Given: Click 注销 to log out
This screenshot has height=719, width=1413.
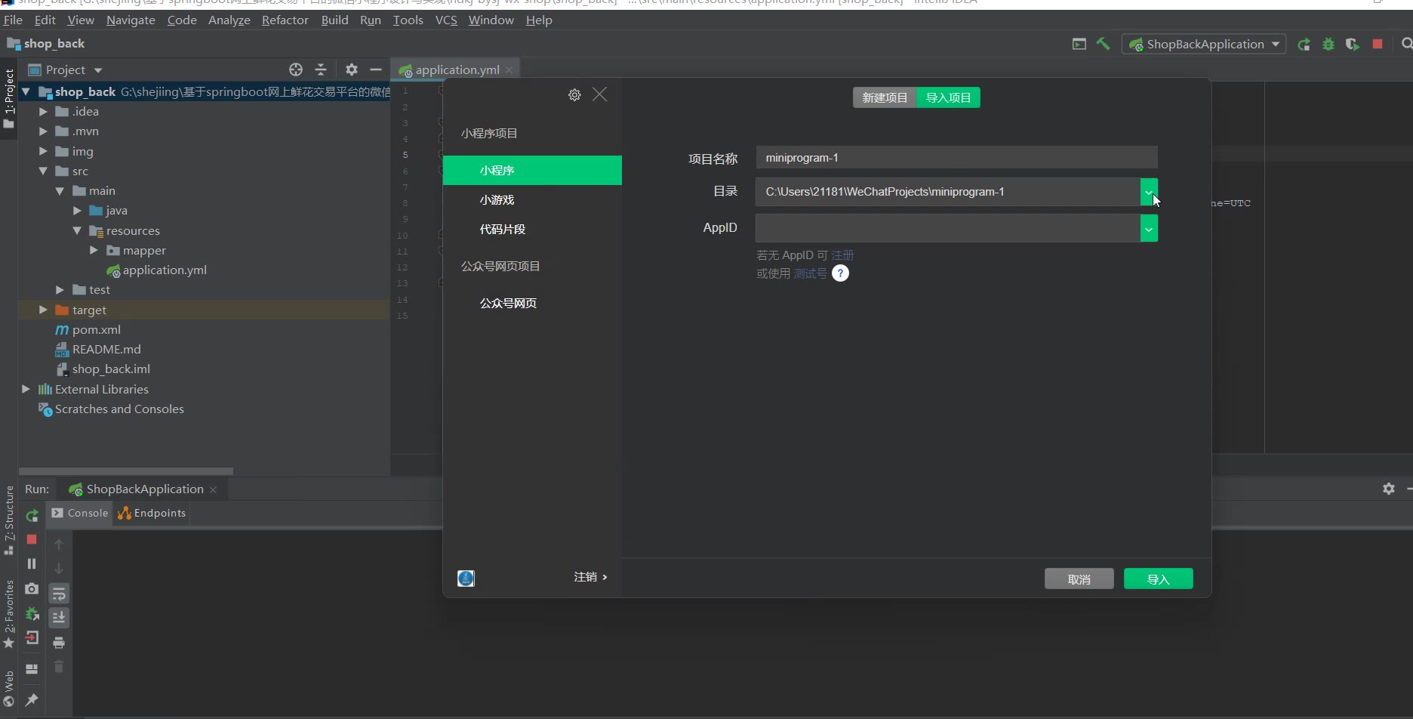Looking at the screenshot, I should tap(590, 577).
